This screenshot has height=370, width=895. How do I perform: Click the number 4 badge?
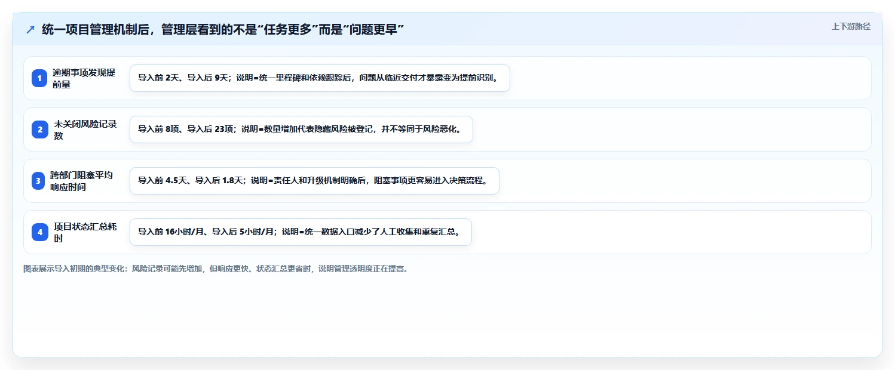(40, 232)
